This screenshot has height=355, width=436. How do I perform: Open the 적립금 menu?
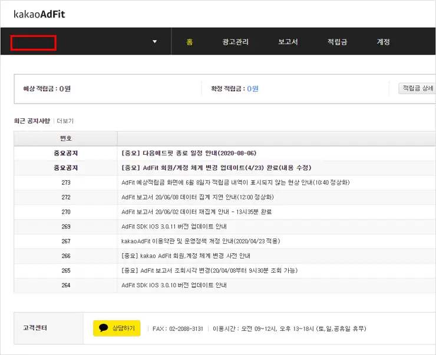(337, 42)
